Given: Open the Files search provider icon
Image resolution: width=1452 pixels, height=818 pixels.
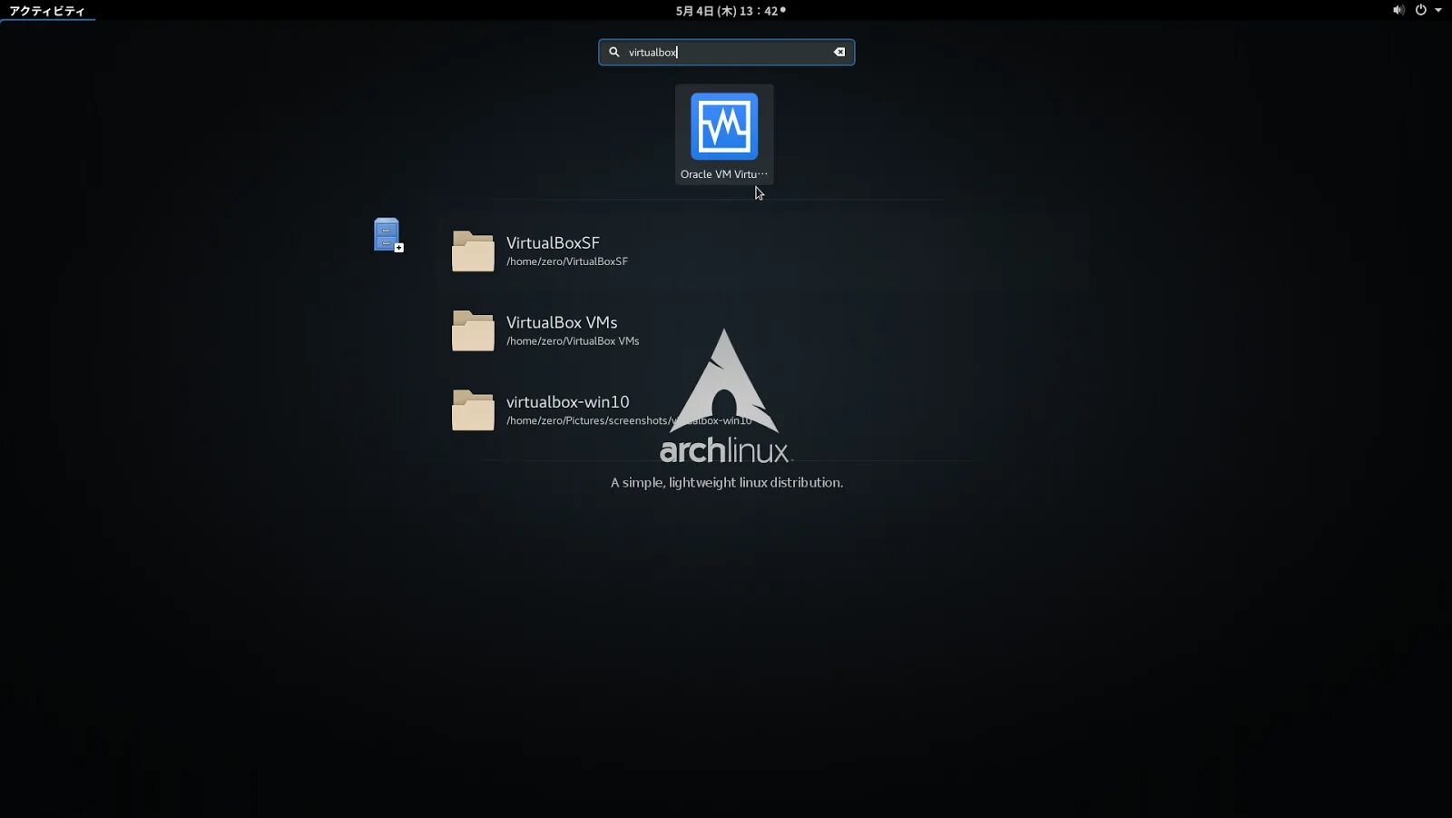Looking at the screenshot, I should pyautogui.click(x=388, y=235).
